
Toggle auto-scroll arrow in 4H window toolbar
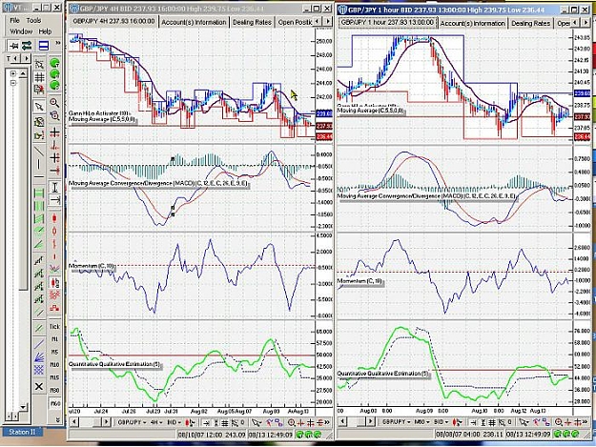pos(206,422)
